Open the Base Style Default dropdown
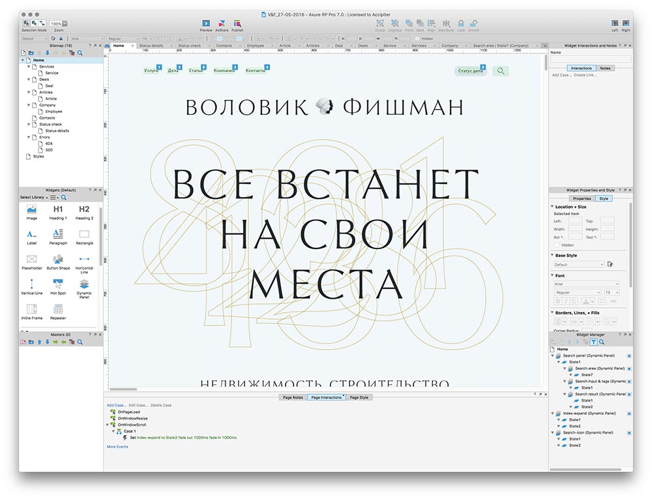 [x=578, y=264]
